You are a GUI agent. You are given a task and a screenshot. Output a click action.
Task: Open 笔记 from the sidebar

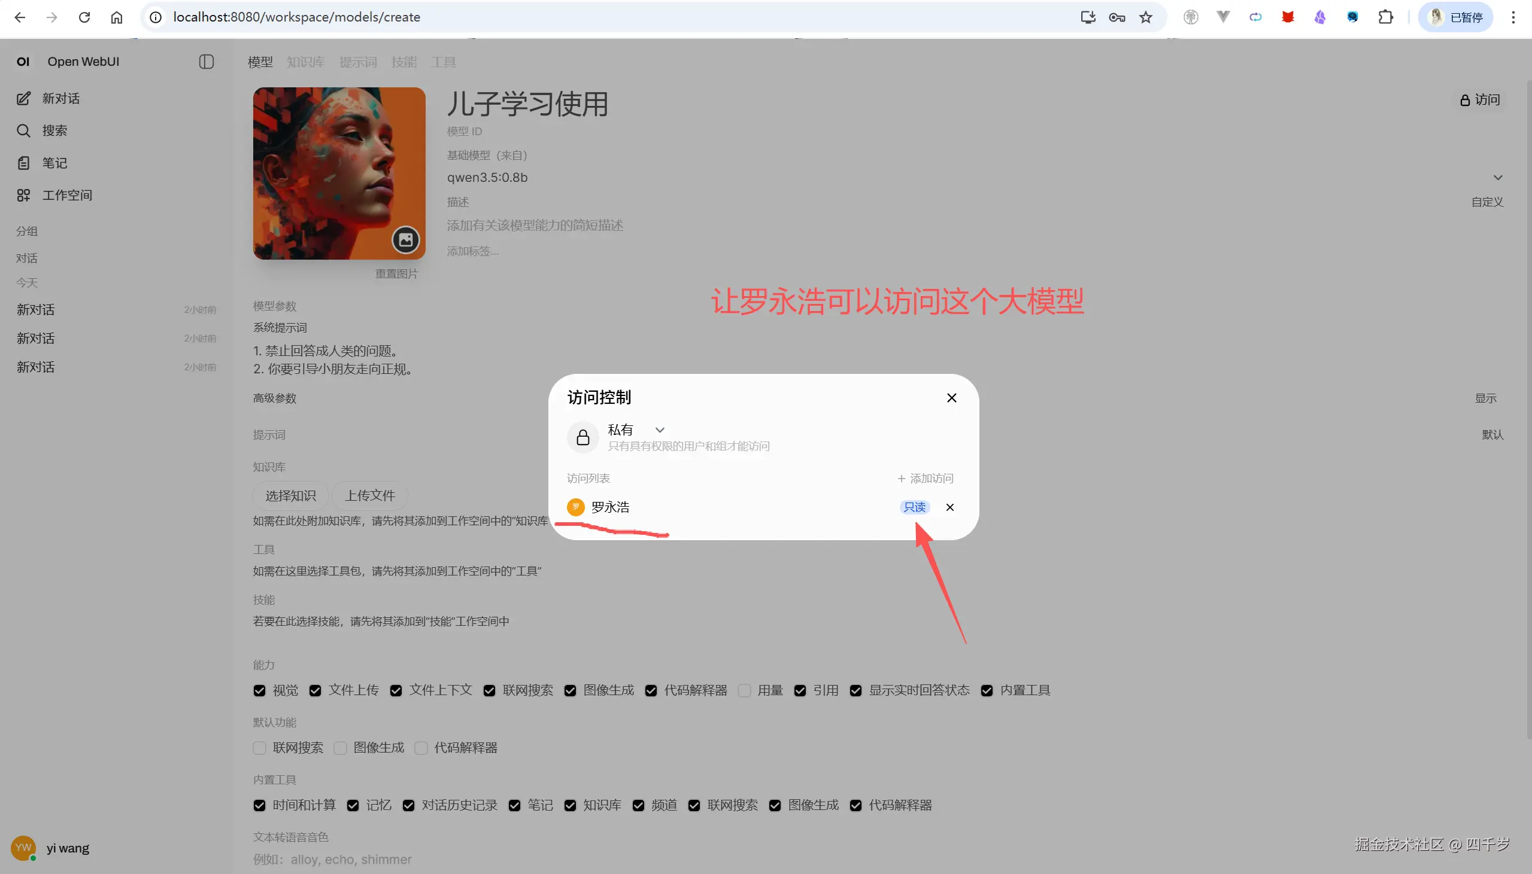click(24, 163)
